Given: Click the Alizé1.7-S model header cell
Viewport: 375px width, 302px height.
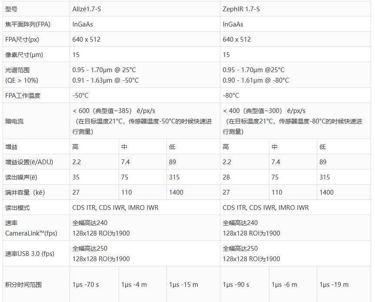Looking at the screenshot, I should (90, 9).
